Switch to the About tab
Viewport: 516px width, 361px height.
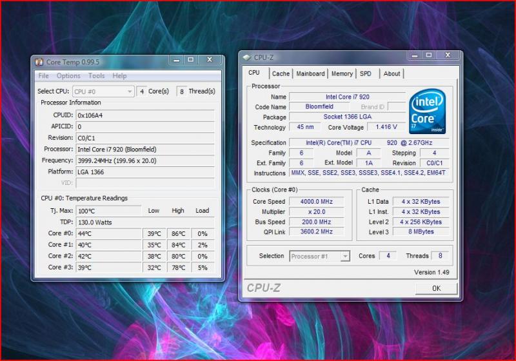point(392,73)
